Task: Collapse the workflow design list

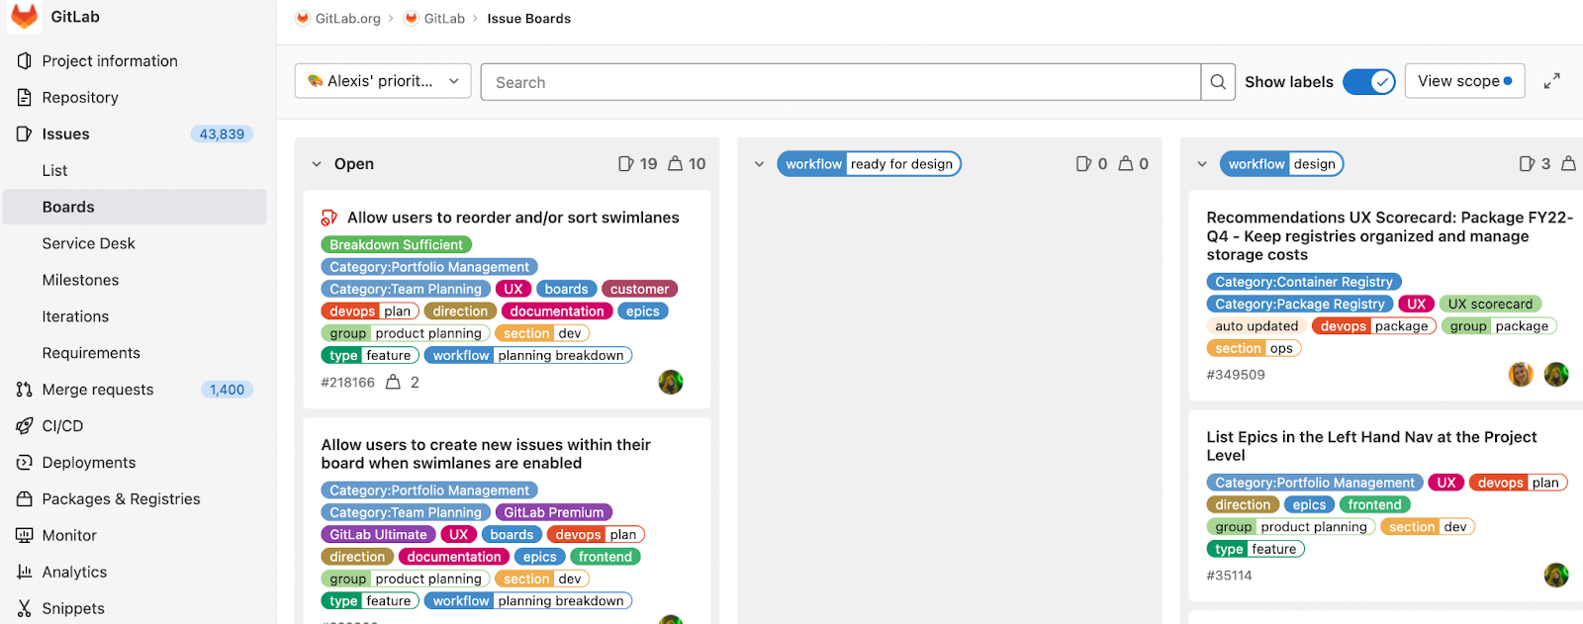Action: pyautogui.click(x=1202, y=164)
